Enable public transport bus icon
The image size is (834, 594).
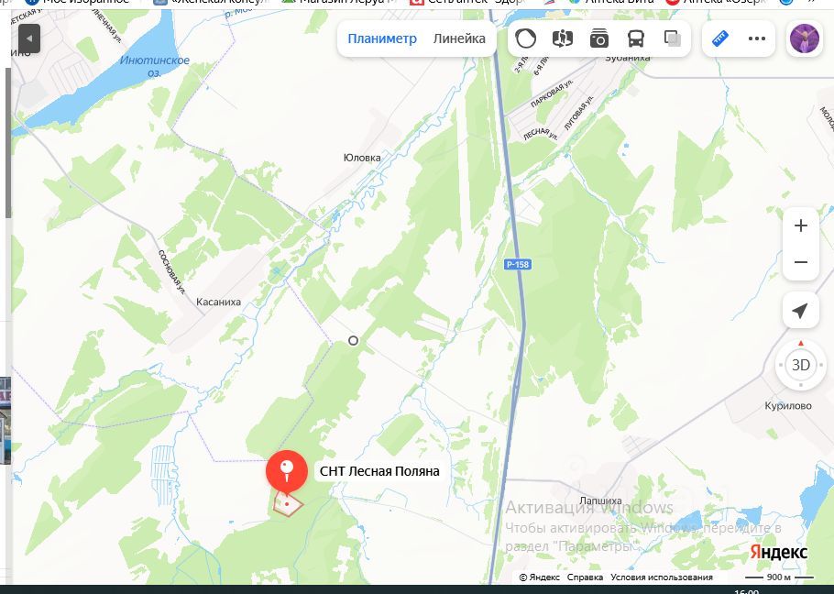636,38
